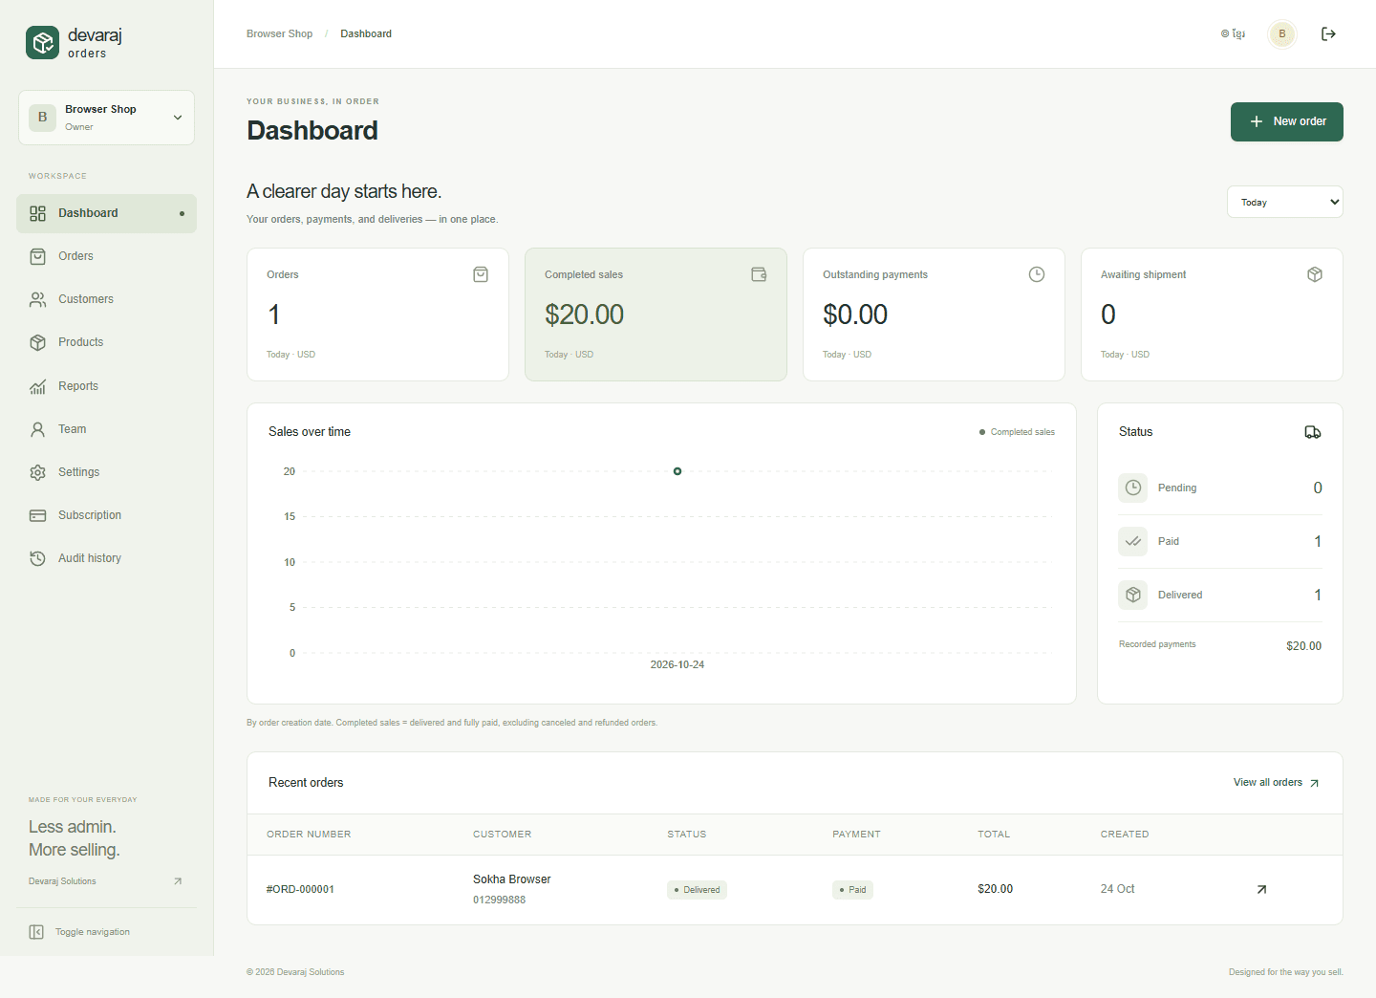Open the Today date range dropdown
The height and width of the screenshot is (998, 1376).
1285,202
